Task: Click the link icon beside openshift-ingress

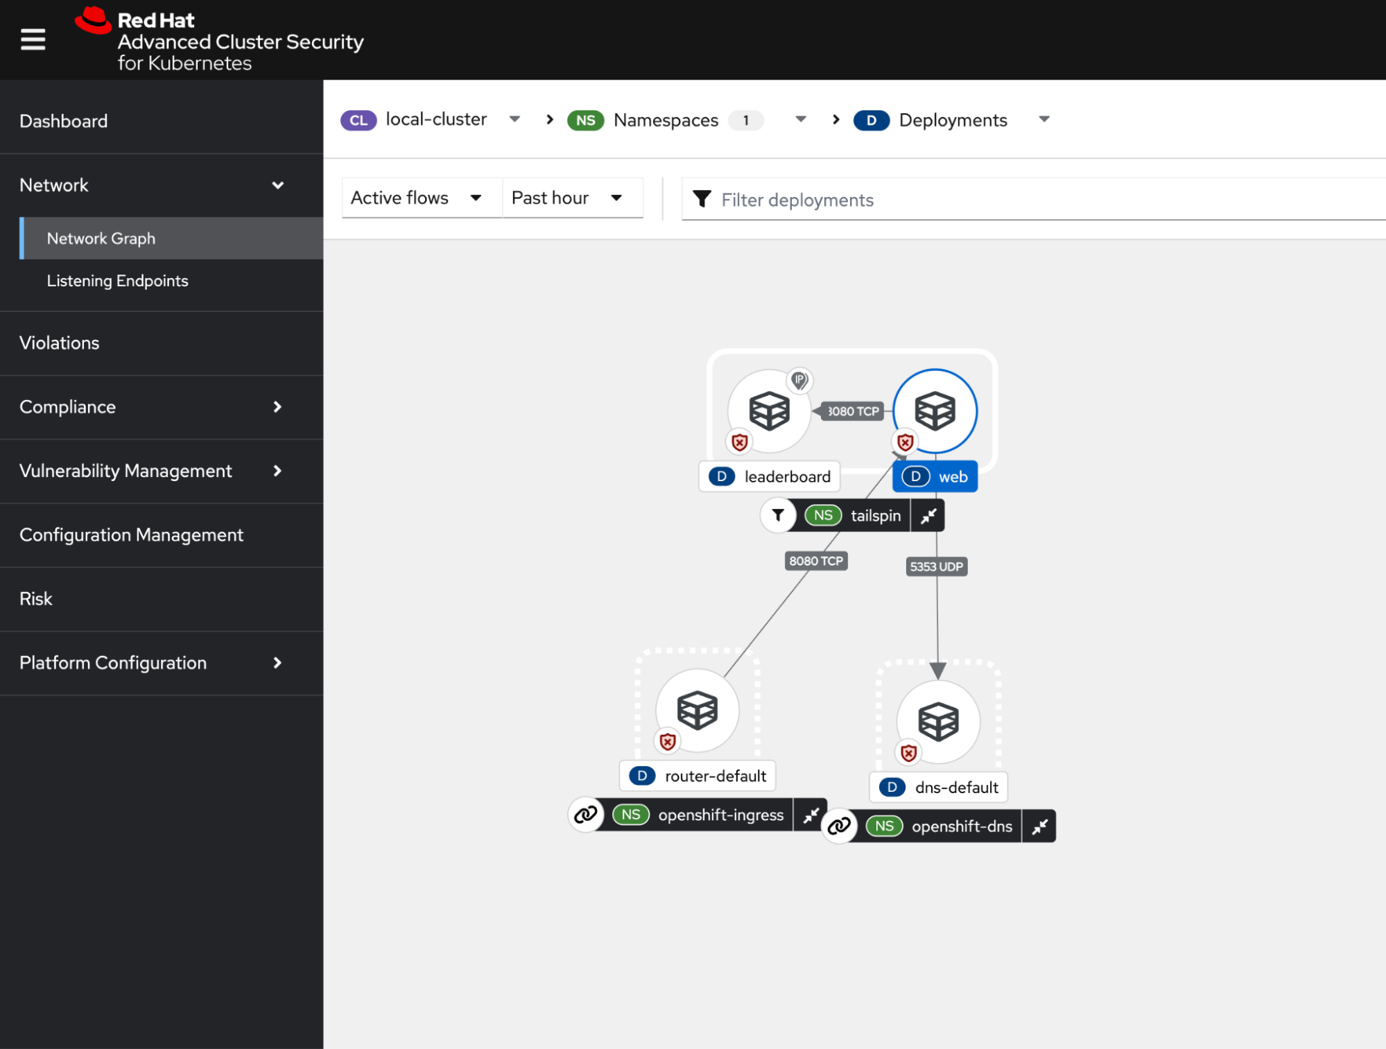Action: coord(585,814)
